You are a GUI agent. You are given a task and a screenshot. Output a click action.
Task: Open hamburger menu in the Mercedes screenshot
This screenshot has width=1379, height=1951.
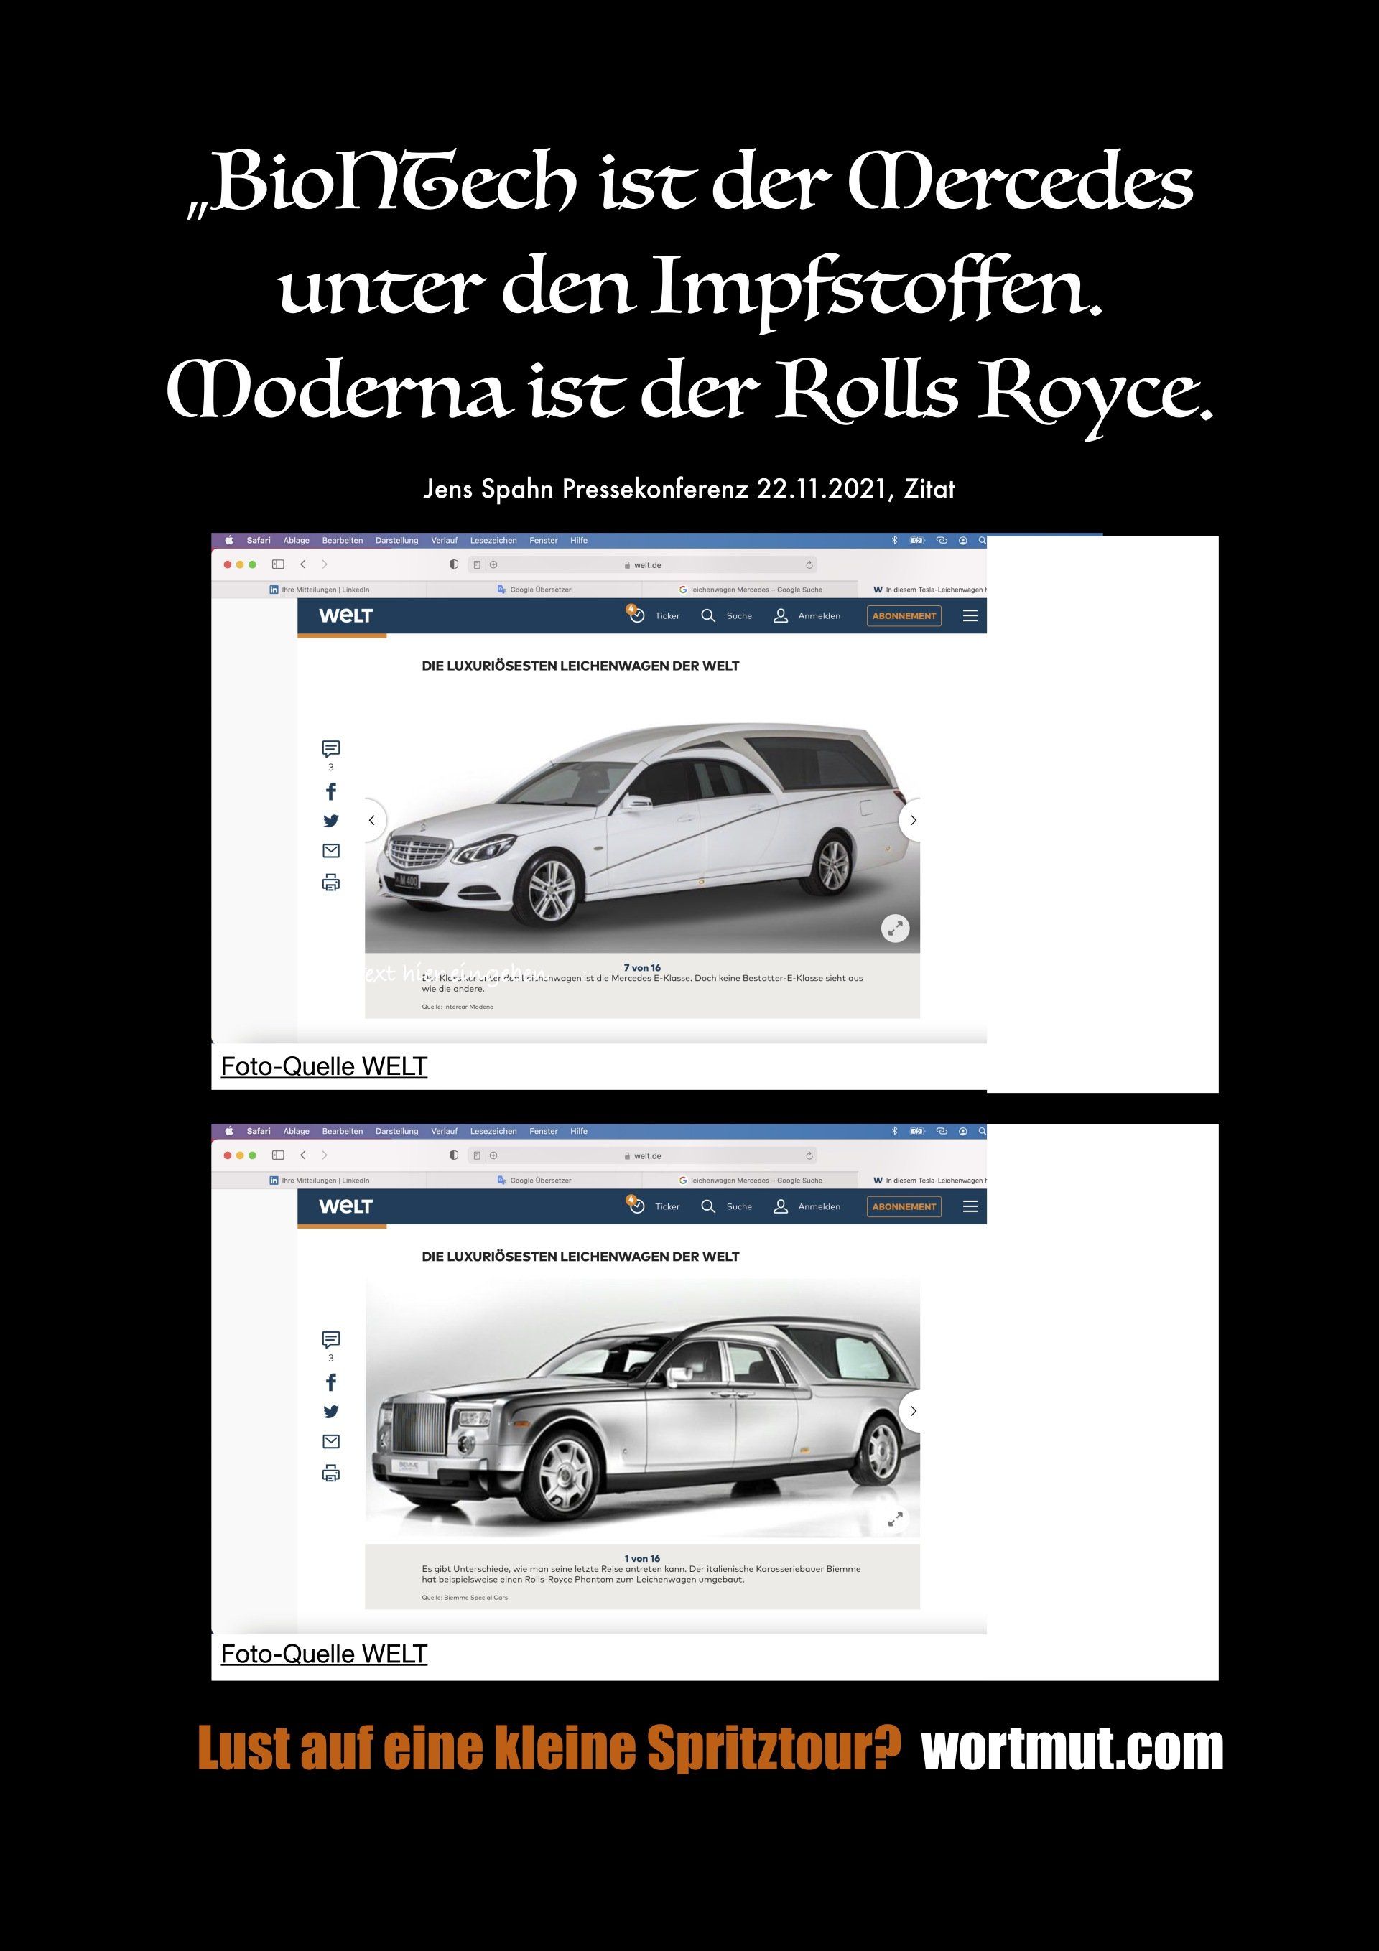pyautogui.click(x=970, y=615)
